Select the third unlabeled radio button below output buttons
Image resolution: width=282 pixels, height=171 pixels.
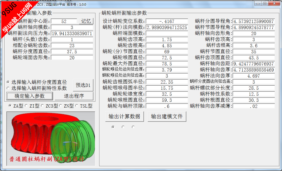[133, 127]
